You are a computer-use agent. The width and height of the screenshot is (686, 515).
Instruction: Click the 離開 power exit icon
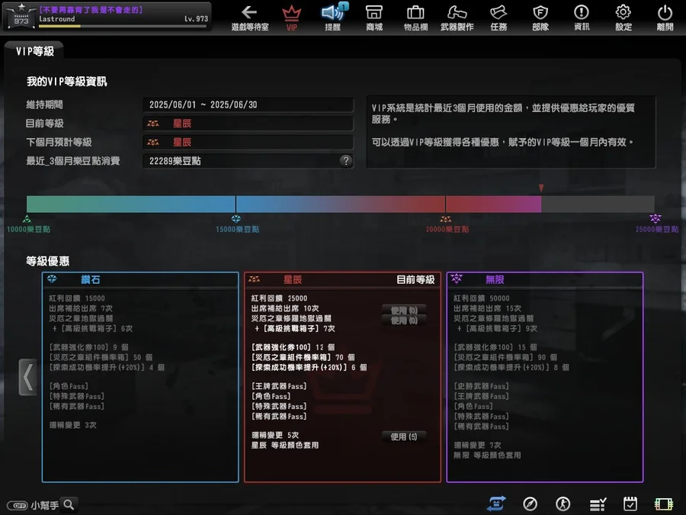665,18
